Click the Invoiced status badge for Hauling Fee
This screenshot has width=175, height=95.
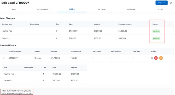coord(156,31)
